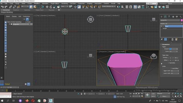The height and width of the screenshot is (103, 183).
Task: Click the Key Filters button
Action: (164, 96)
